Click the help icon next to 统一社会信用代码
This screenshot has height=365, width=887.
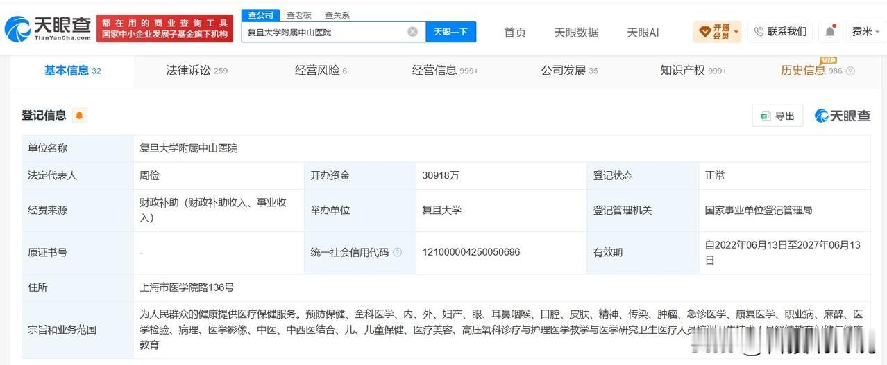pyautogui.click(x=398, y=253)
